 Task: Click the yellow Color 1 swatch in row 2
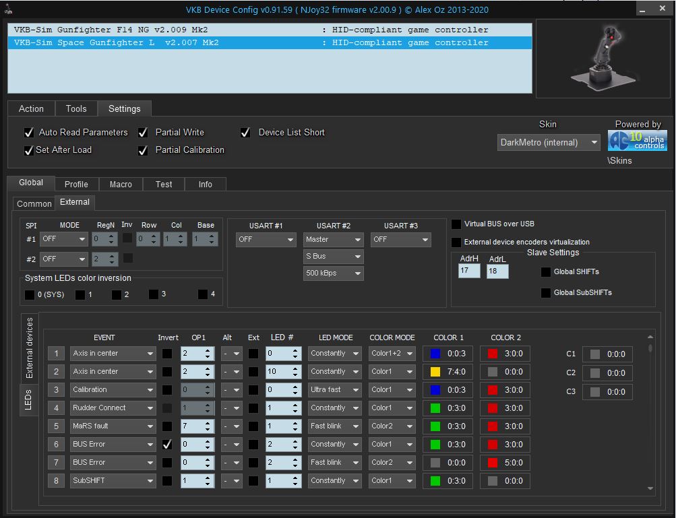[435, 372]
